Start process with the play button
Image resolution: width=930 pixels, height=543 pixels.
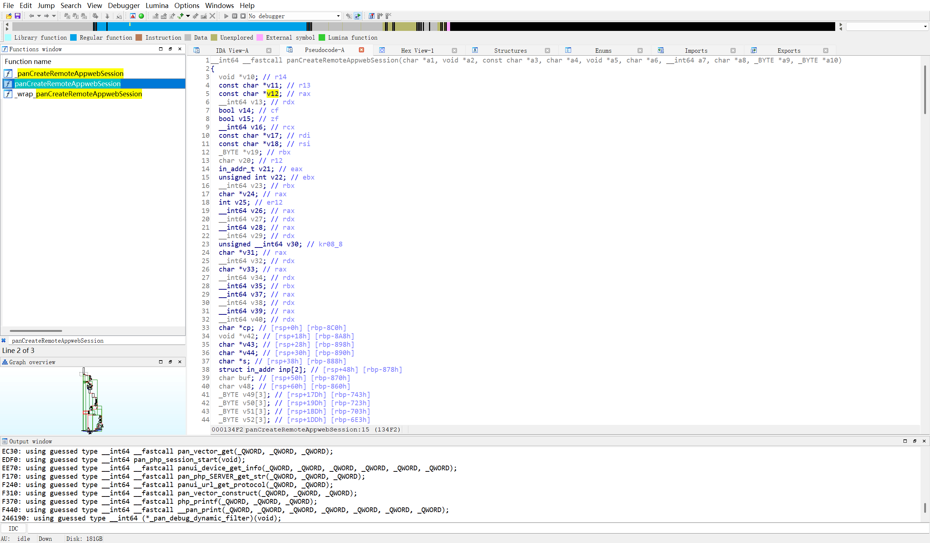pyautogui.click(x=226, y=16)
